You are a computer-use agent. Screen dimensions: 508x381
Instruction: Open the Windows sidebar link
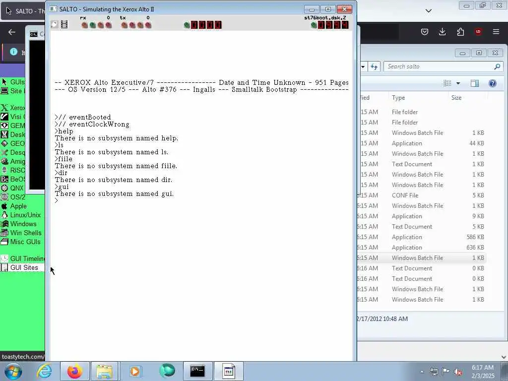[23, 224]
